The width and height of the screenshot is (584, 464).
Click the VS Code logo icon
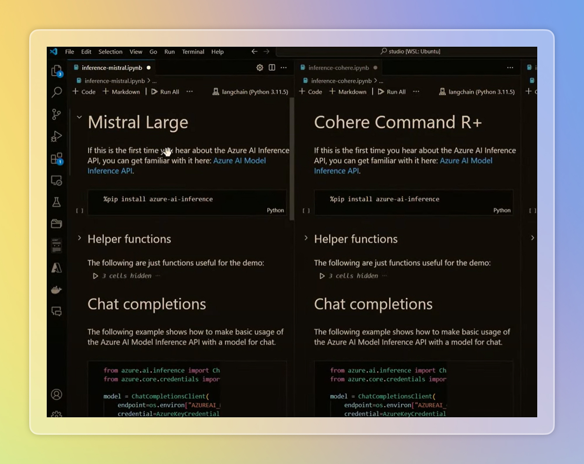click(x=53, y=52)
